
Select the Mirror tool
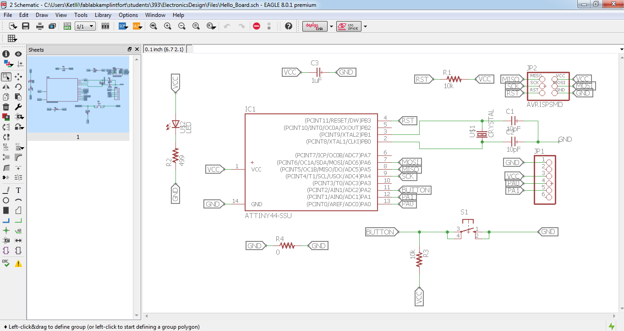(6, 86)
